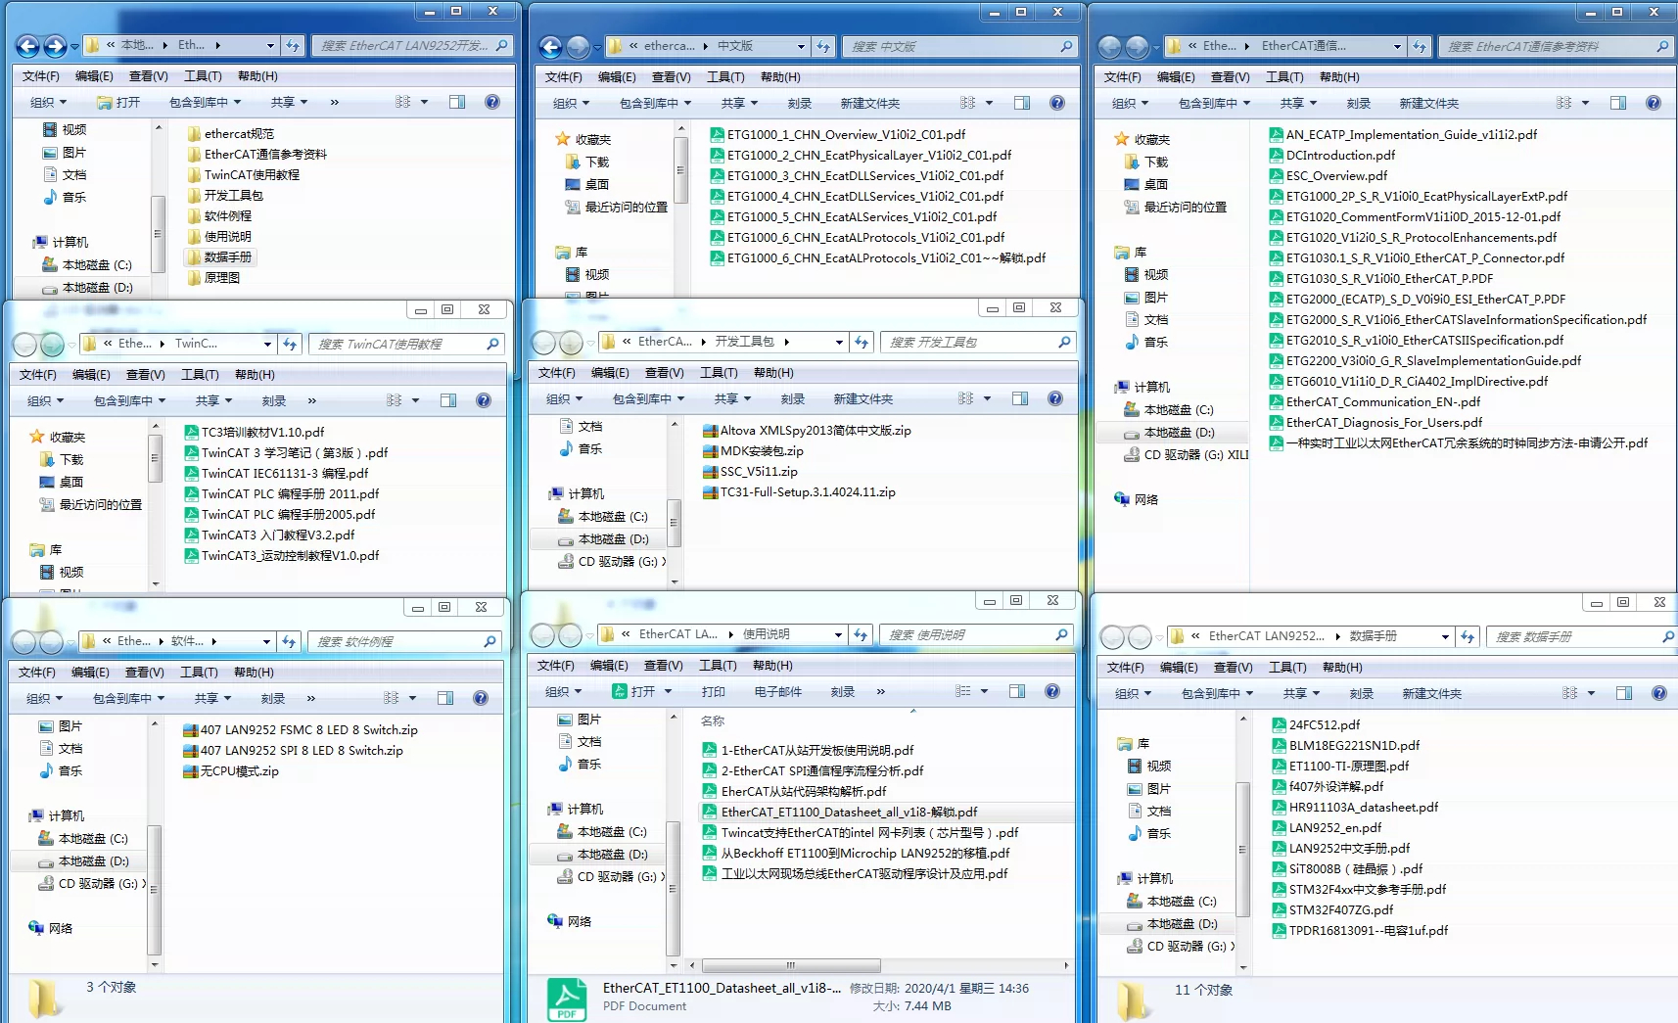Open 包含到库中 dropdown in TwinCAT使用教程 window

129,400
